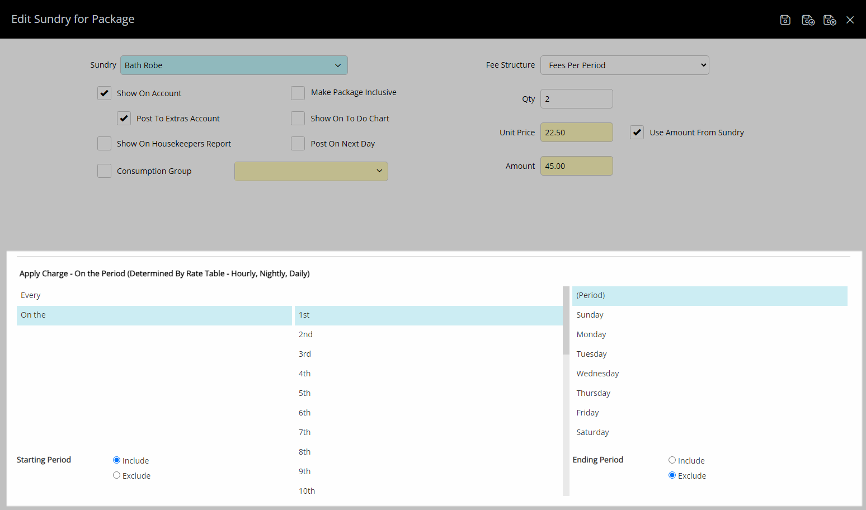The height and width of the screenshot is (510, 866).
Task: Select 8th in the ordinal list
Action: pos(429,452)
